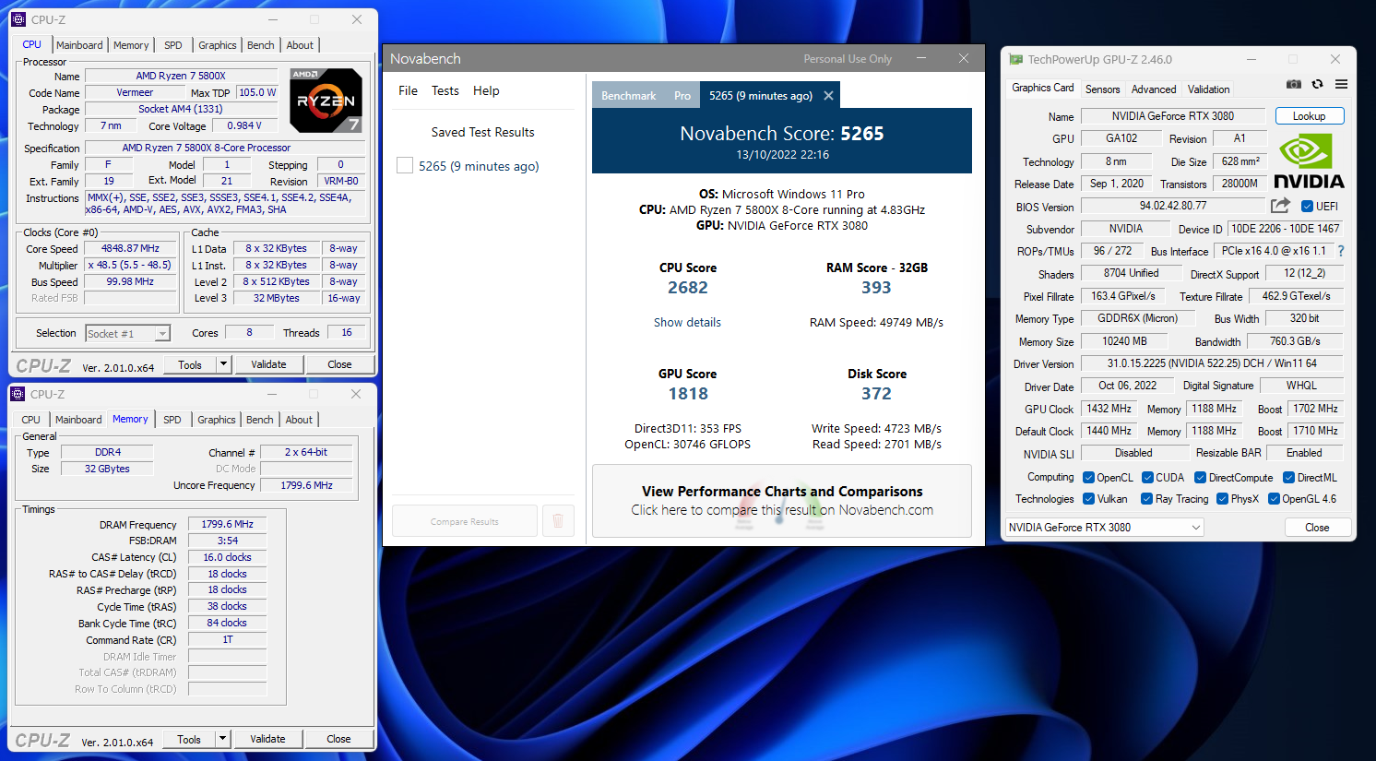Toggle the UEFI checkbox in GPU-Z
The width and height of the screenshot is (1376, 761).
1307,206
